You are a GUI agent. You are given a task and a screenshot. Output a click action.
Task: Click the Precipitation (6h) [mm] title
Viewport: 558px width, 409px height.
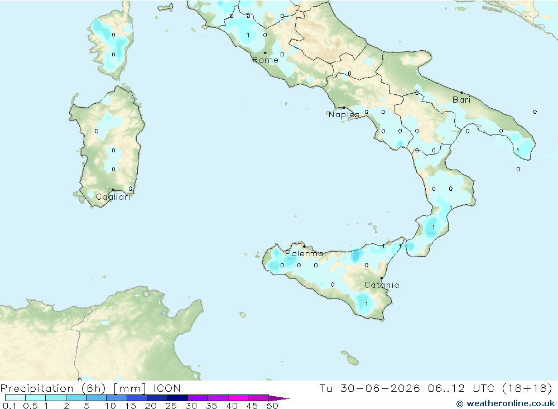pos(73,388)
